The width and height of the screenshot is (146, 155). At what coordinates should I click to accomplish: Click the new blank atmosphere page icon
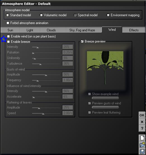142,138
